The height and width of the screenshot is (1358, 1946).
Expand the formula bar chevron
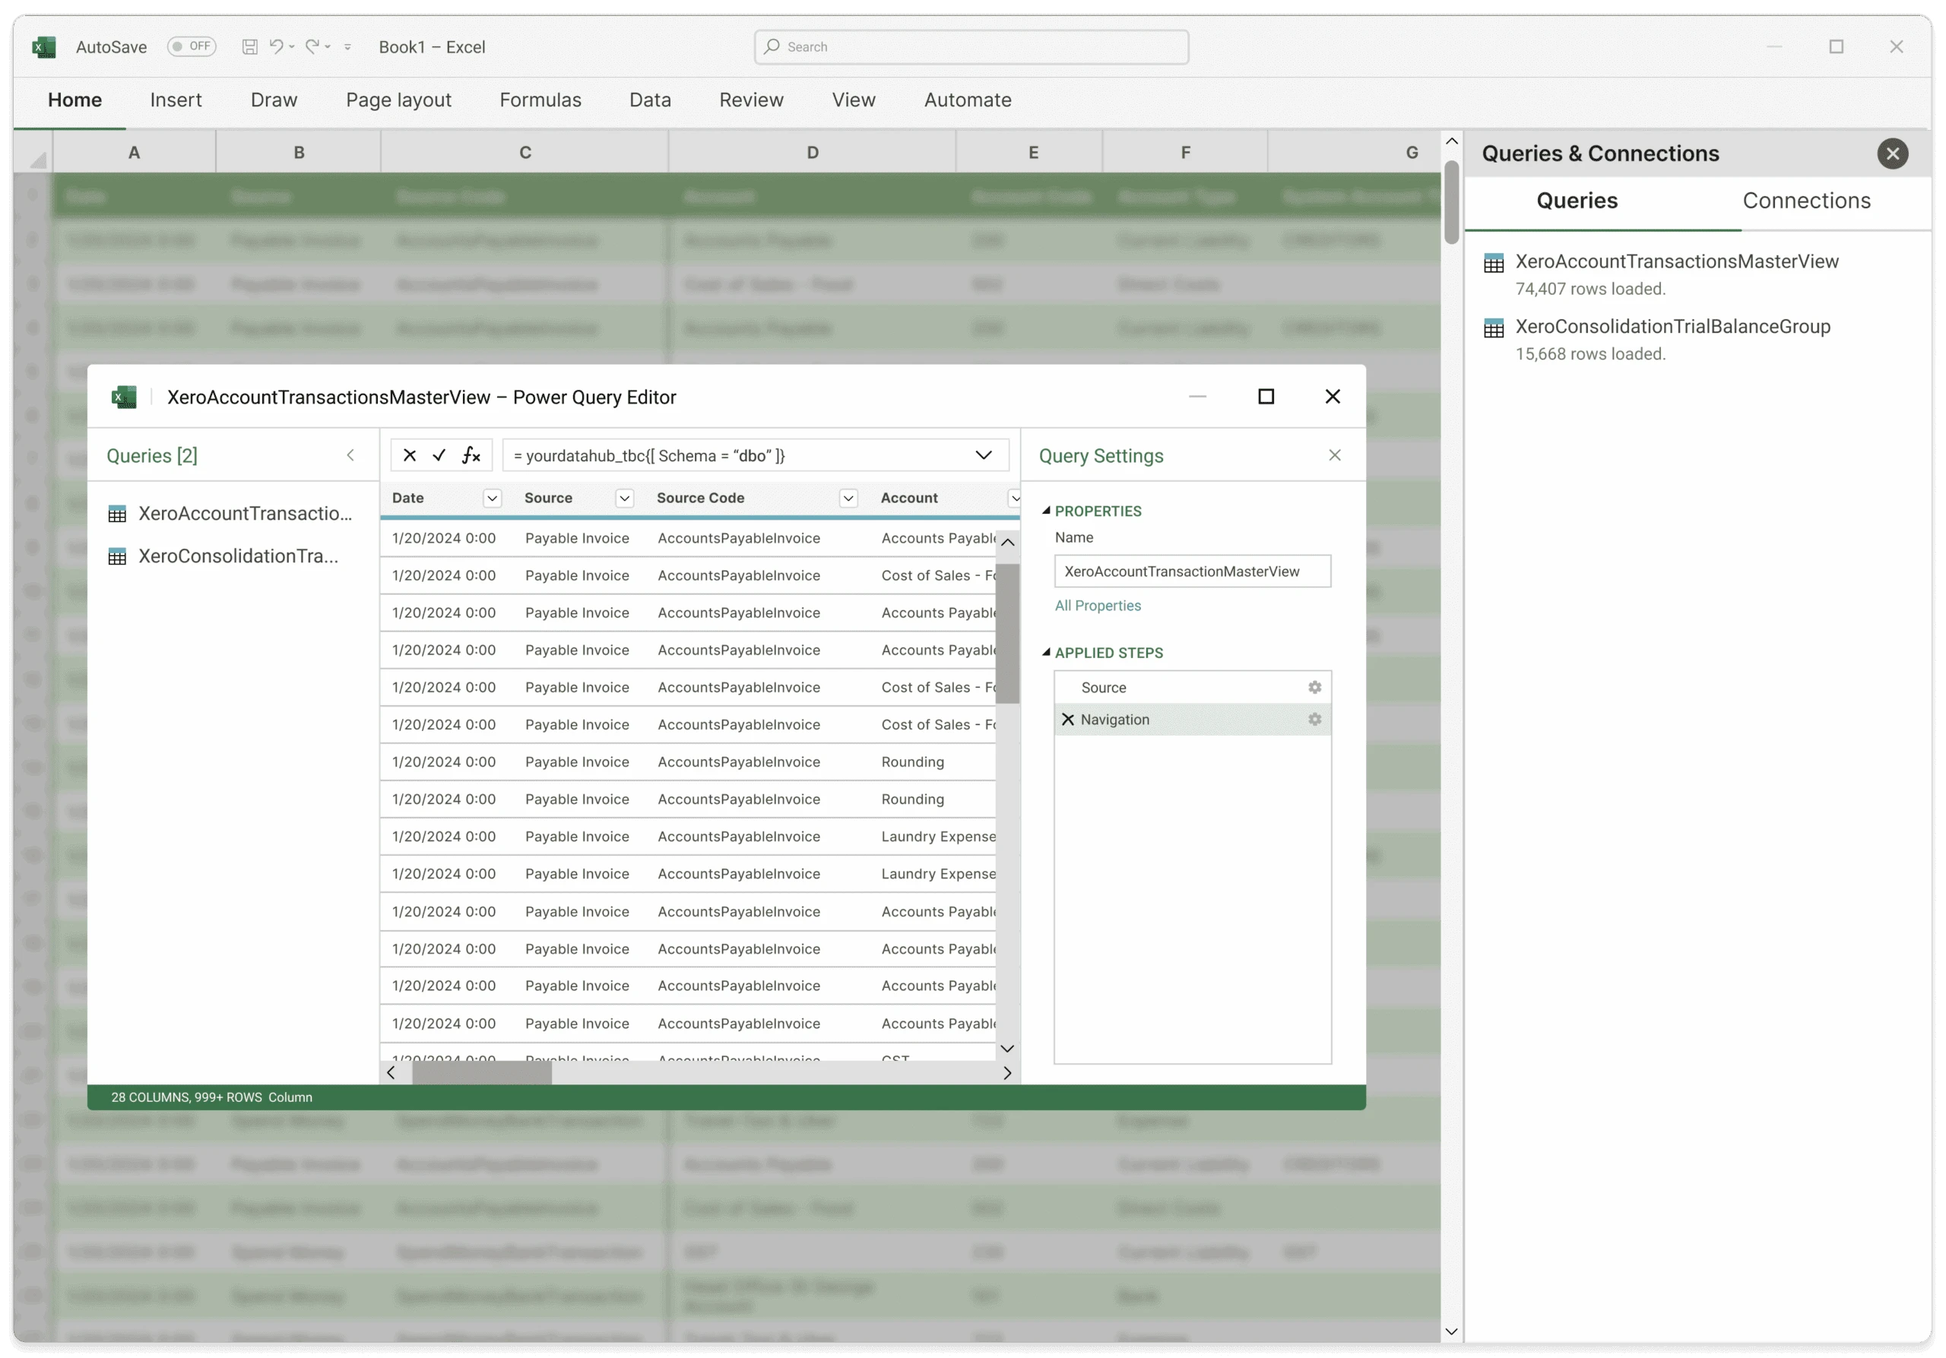point(983,455)
